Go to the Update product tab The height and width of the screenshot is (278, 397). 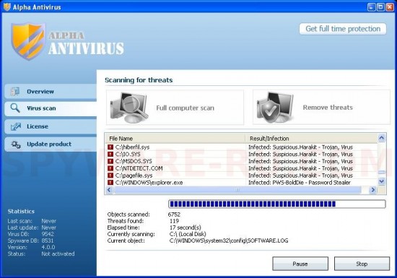(51, 144)
